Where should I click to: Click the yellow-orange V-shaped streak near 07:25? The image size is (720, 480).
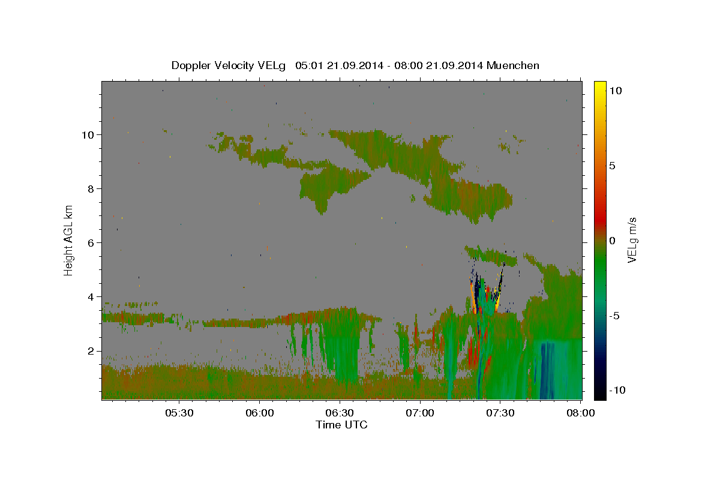click(x=486, y=289)
